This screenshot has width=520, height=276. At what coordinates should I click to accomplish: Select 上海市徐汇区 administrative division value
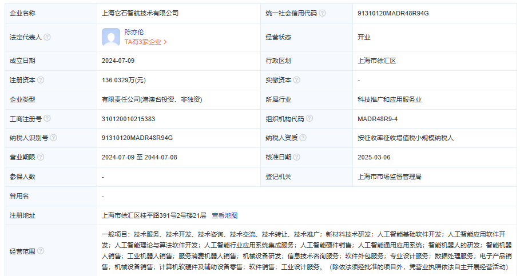tap(377, 61)
